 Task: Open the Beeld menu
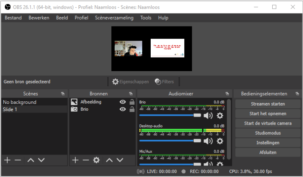[62, 18]
